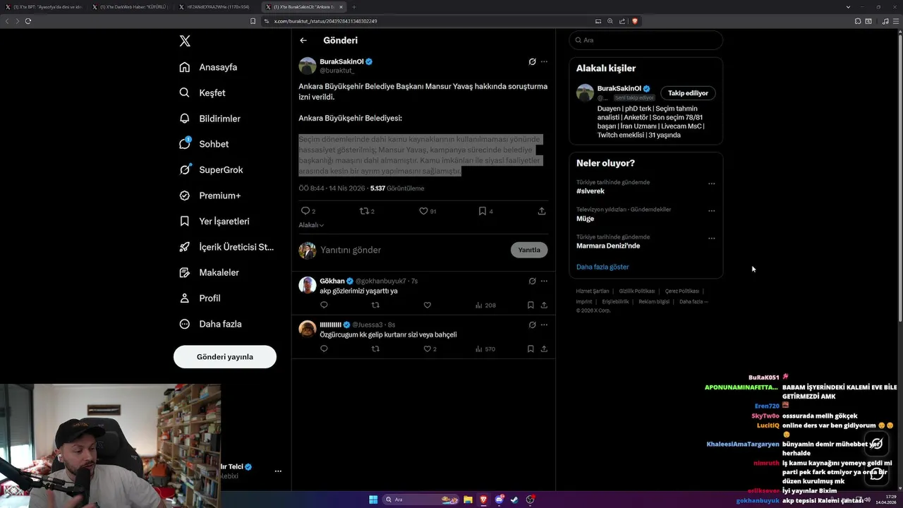Screen dimensions: 903x508
Task: Repost Gökhan's comment
Action: coord(375,305)
